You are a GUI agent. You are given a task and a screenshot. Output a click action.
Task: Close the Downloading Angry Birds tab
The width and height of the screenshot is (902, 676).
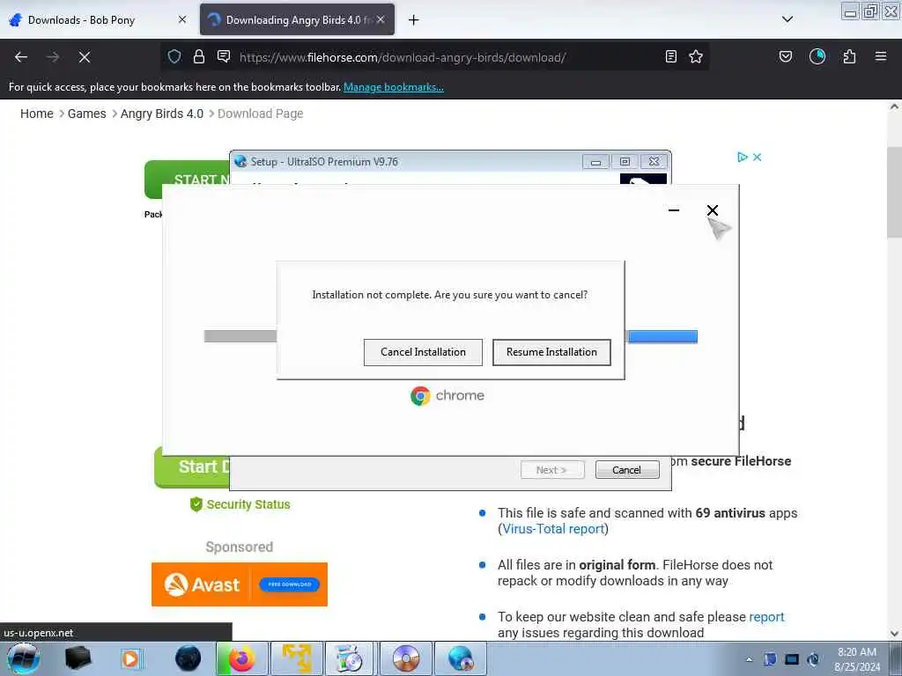pos(381,19)
